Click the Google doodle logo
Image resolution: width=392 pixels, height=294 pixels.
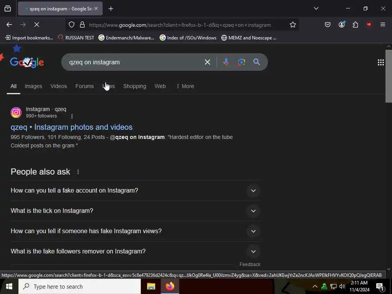(27, 62)
